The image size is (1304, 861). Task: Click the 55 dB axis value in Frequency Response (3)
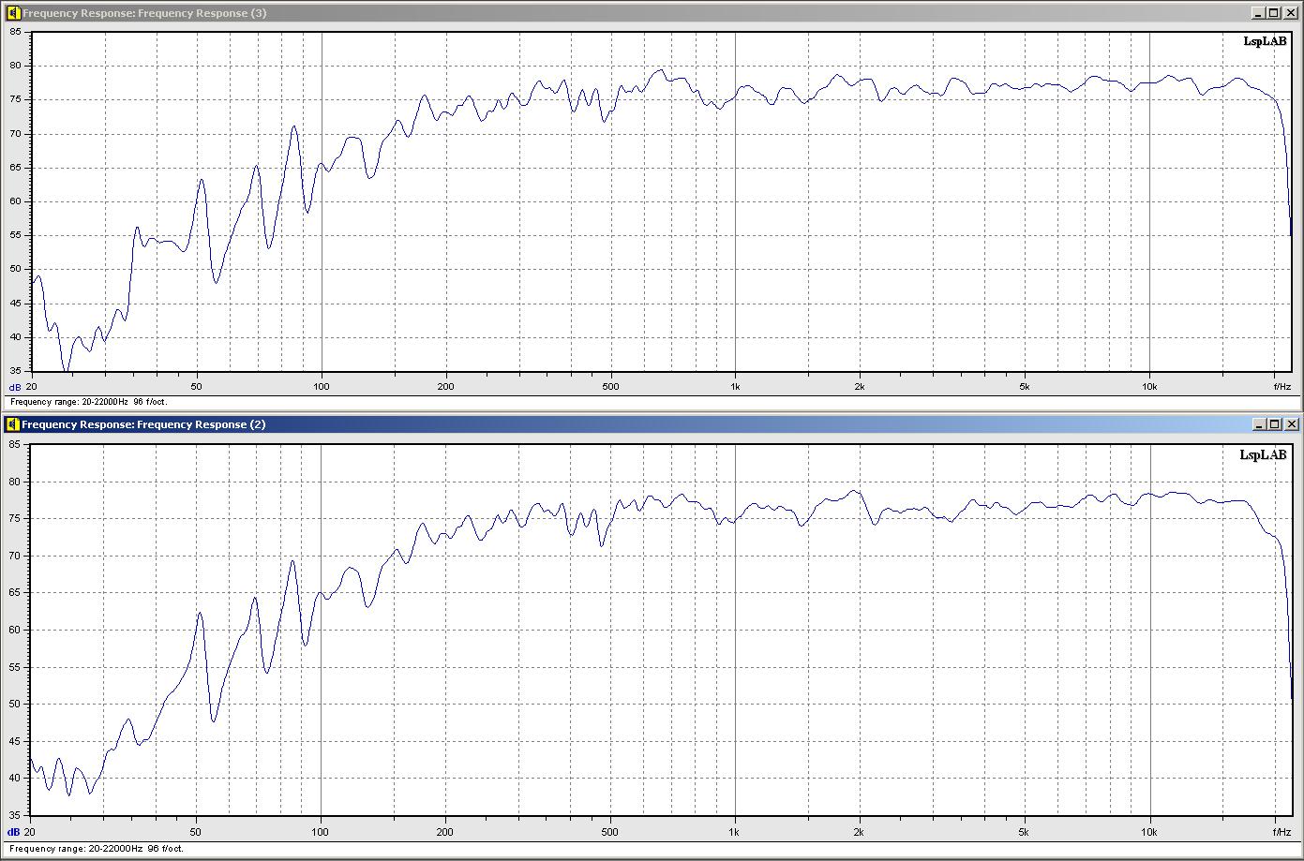click(15, 235)
